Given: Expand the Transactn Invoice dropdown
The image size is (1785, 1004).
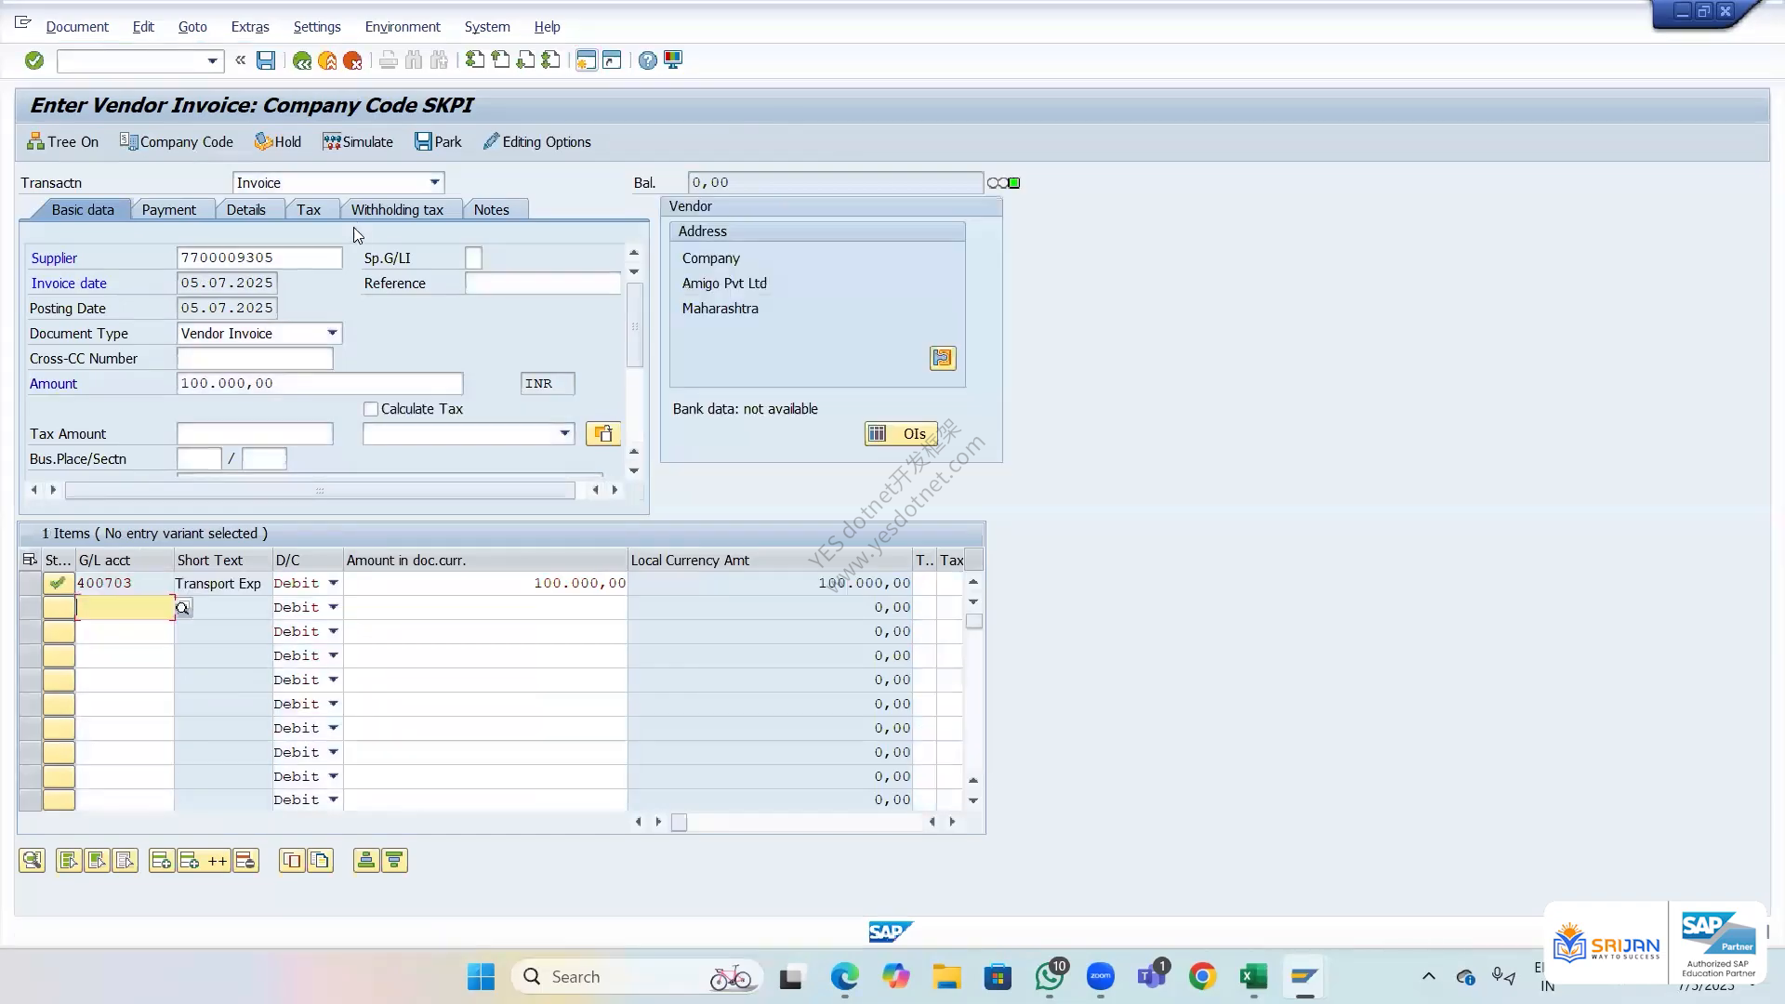Looking at the screenshot, I should [434, 183].
